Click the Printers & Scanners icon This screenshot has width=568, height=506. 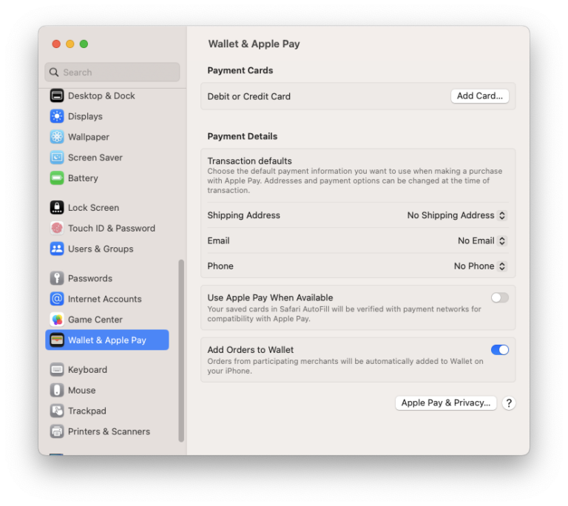[57, 432]
